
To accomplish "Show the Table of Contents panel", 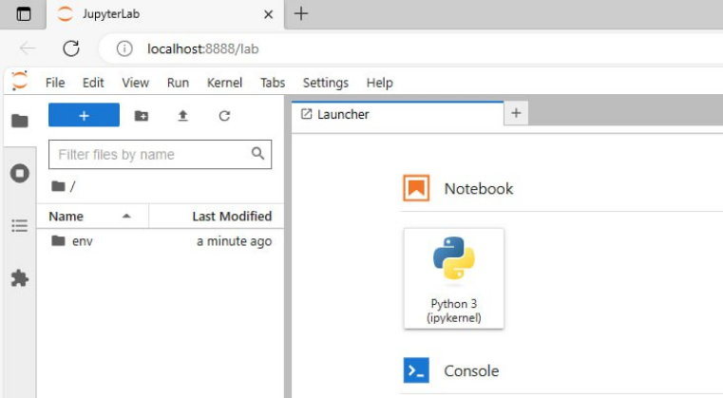I will [20, 225].
